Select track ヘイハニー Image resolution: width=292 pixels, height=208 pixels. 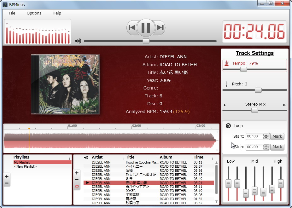[x=149, y=166]
